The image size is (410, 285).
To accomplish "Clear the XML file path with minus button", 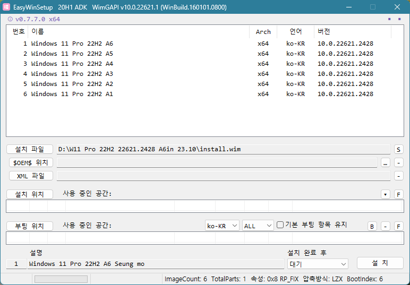I will point(398,176).
